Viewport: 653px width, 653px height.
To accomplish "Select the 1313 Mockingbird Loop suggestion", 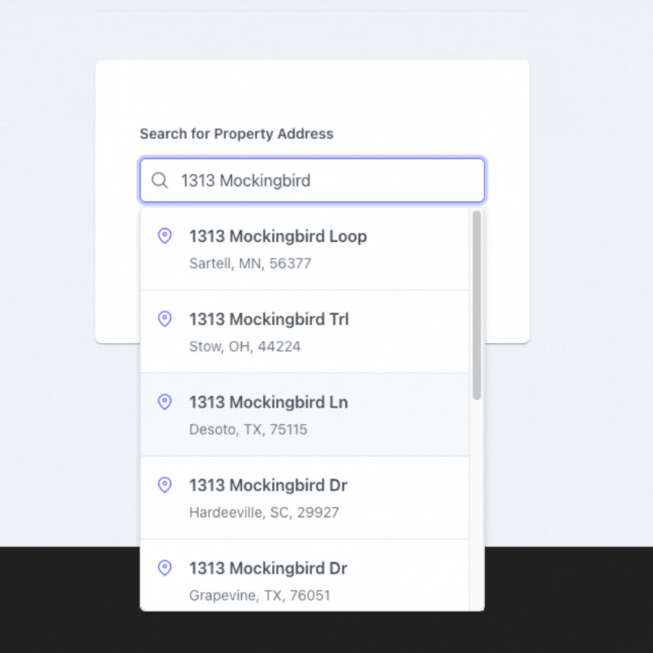I will coord(277,237).
